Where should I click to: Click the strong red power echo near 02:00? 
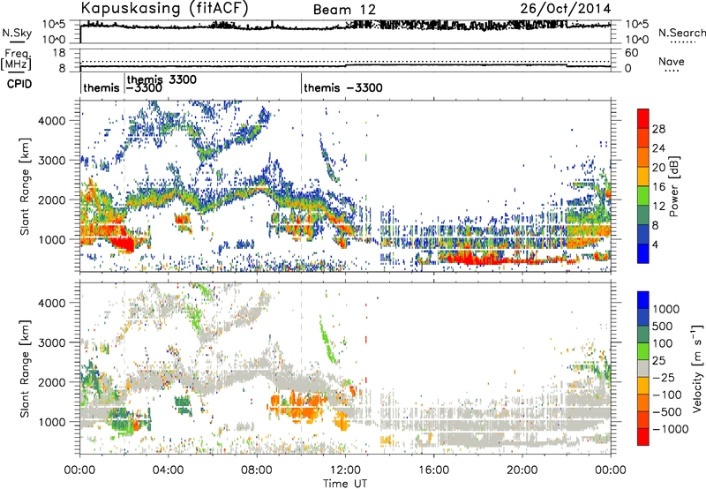coord(121,243)
